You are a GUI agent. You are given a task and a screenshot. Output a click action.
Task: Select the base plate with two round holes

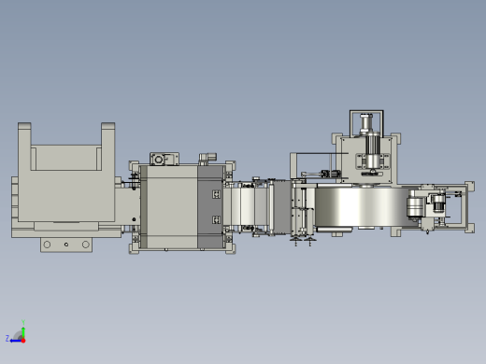[66, 245]
